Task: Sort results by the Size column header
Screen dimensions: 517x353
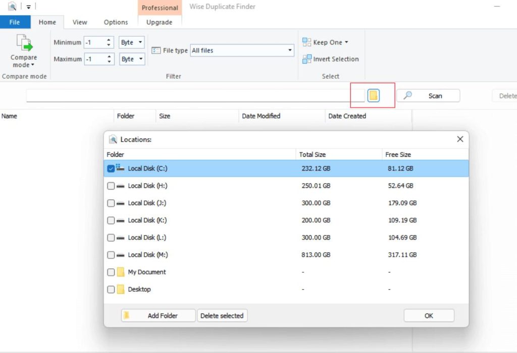Action: point(197,116)
